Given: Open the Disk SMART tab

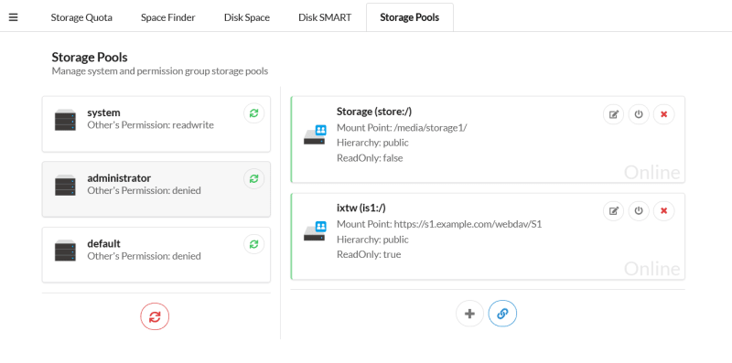Looking at the screenshot, I should (325, 17).
